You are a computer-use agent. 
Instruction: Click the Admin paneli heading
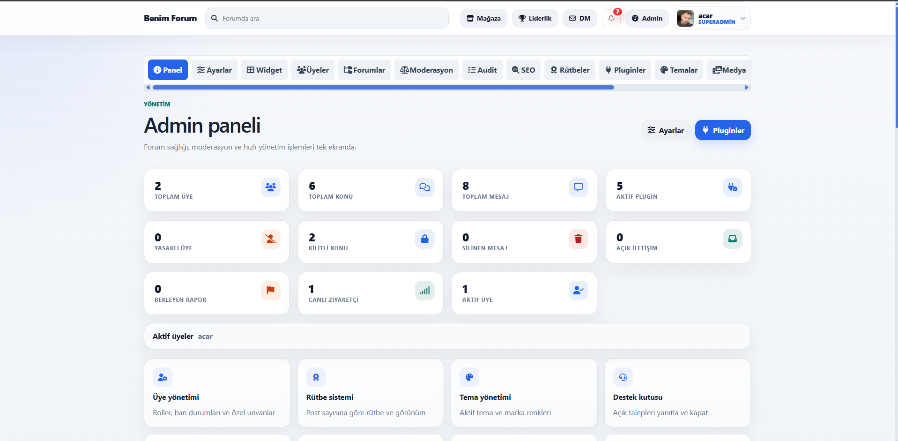pyautogui.click(x=202, y=125)
